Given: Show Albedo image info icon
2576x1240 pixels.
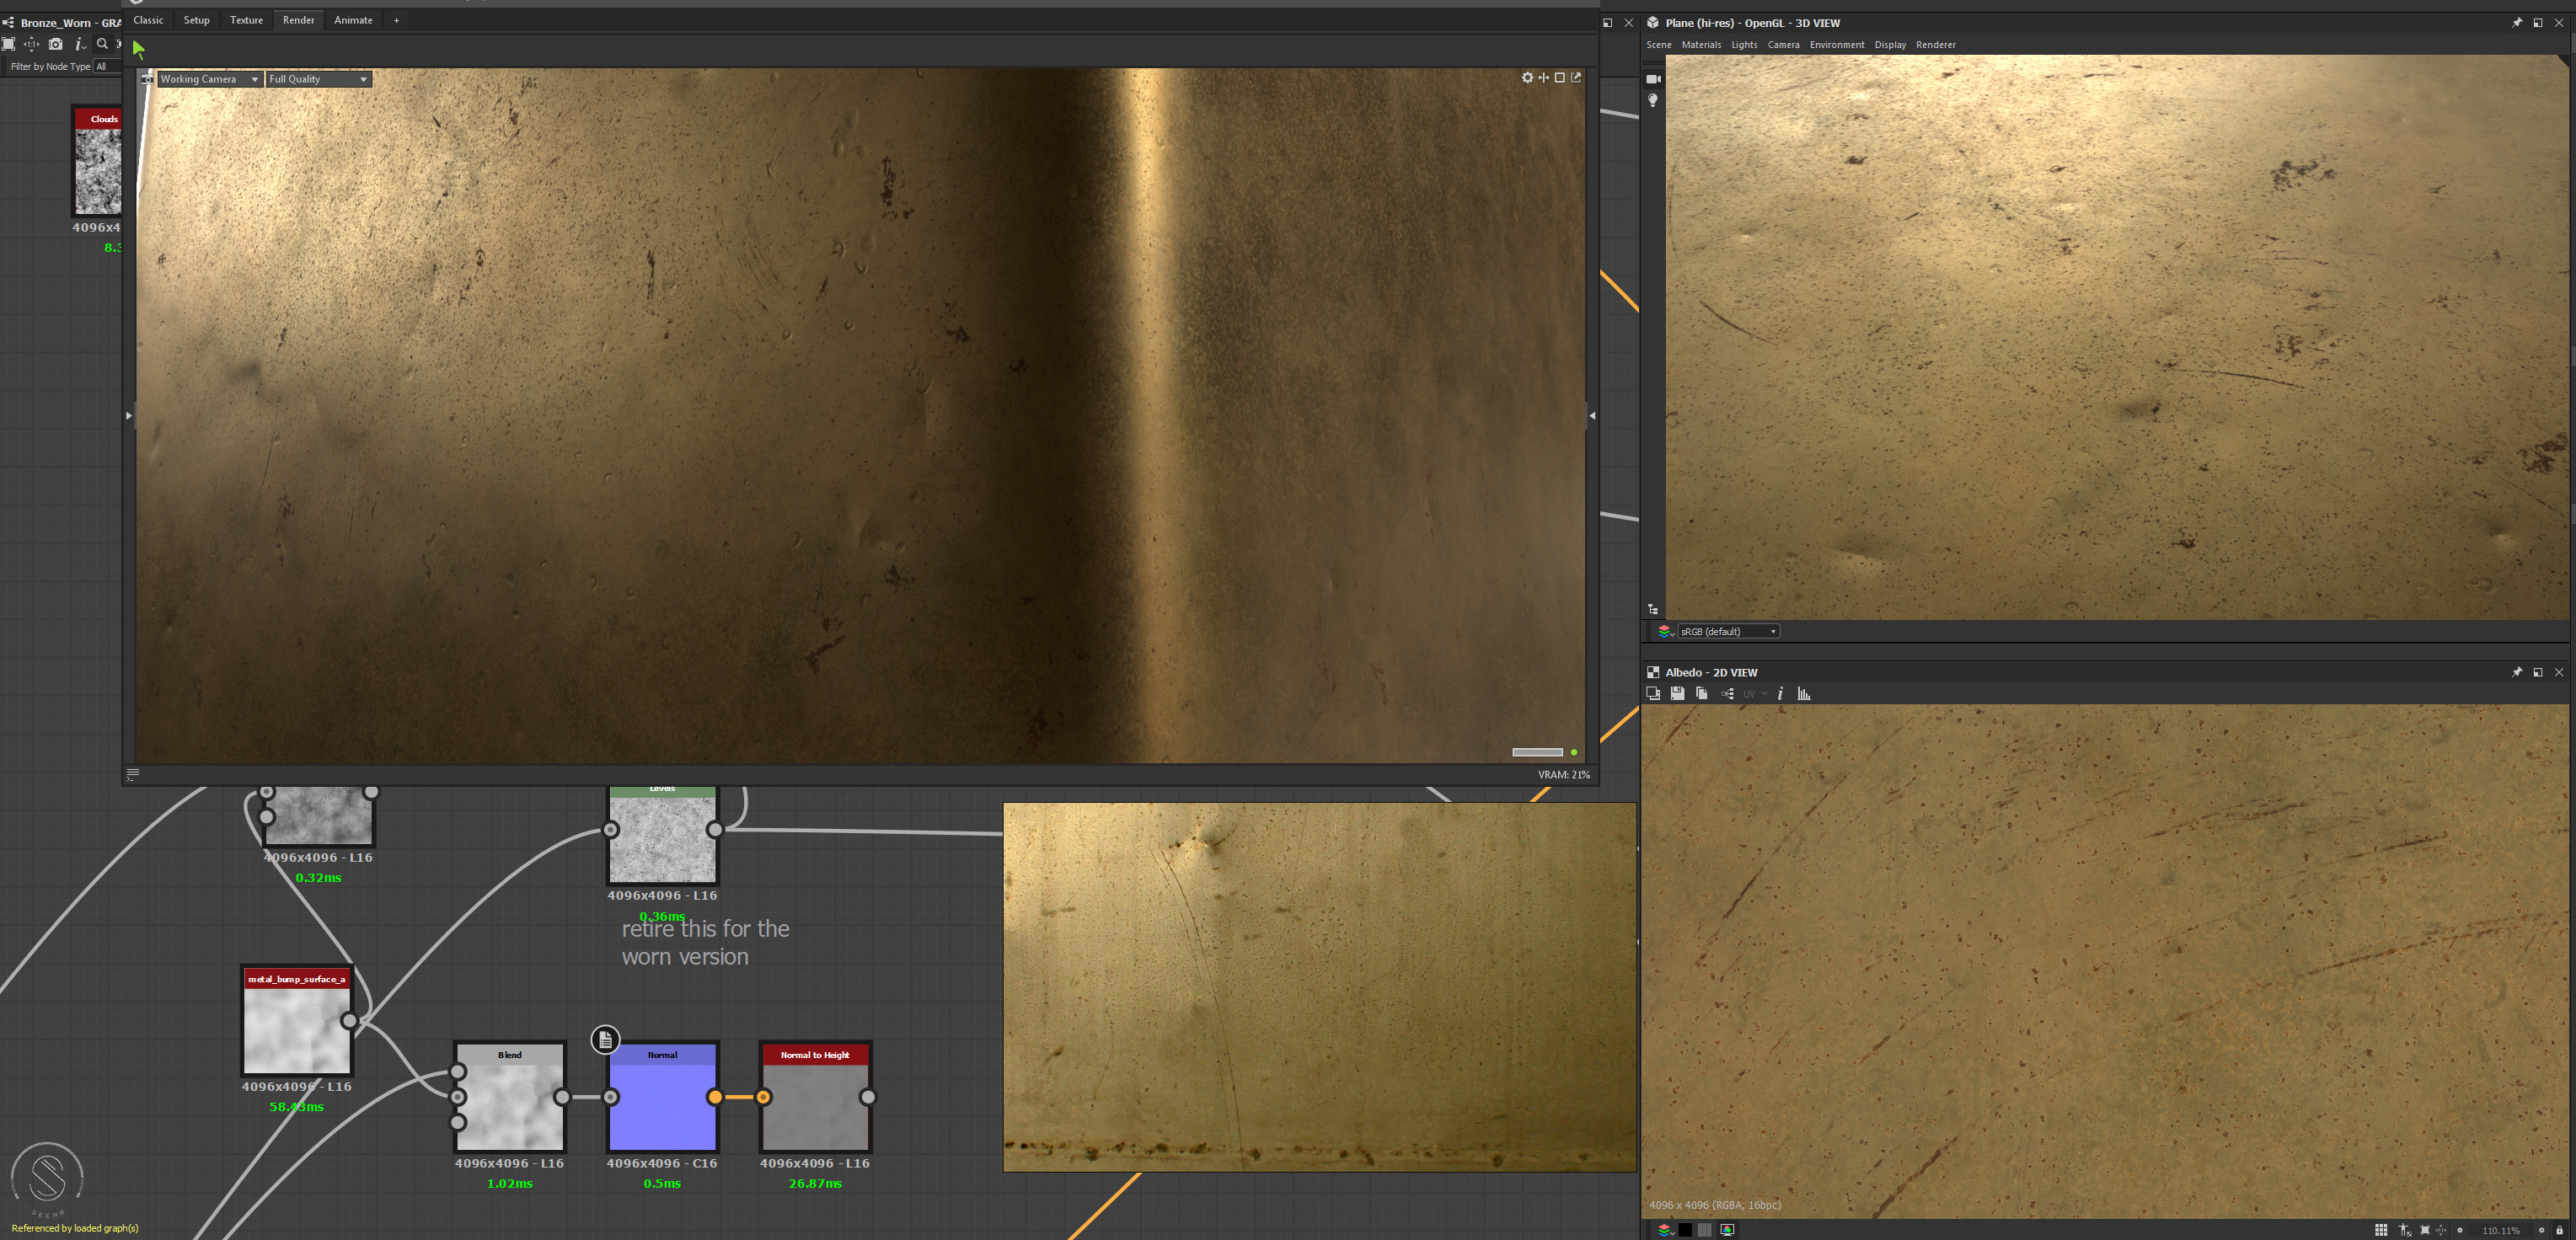Looking at the screenshot, I should pyautogui.click(x=1780, y=693).
